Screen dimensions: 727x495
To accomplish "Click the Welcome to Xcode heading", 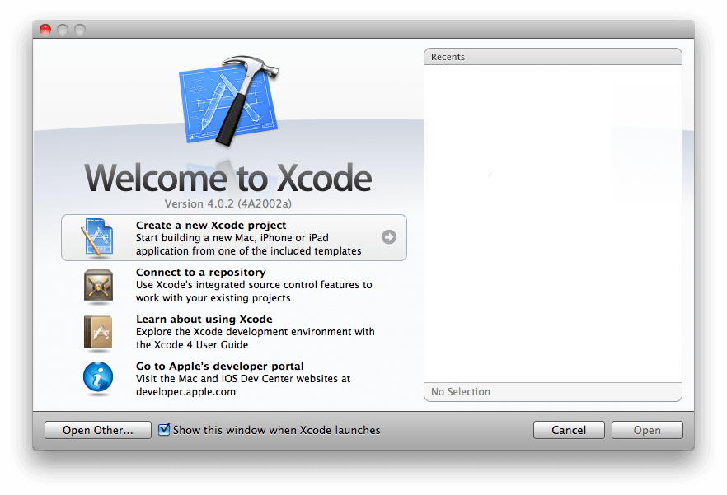I will (x=228, y=178).
